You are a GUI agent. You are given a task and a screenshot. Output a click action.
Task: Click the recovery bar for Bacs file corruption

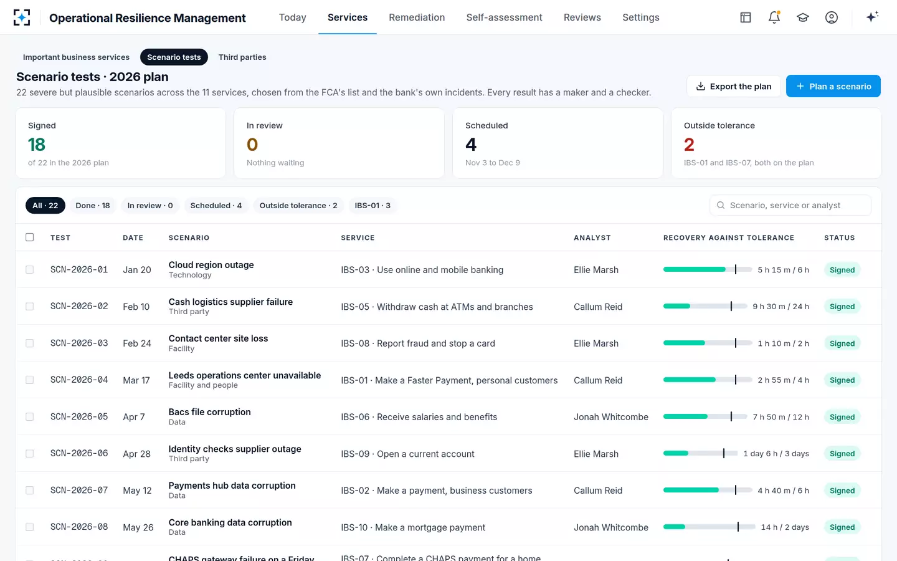[705, 417]
